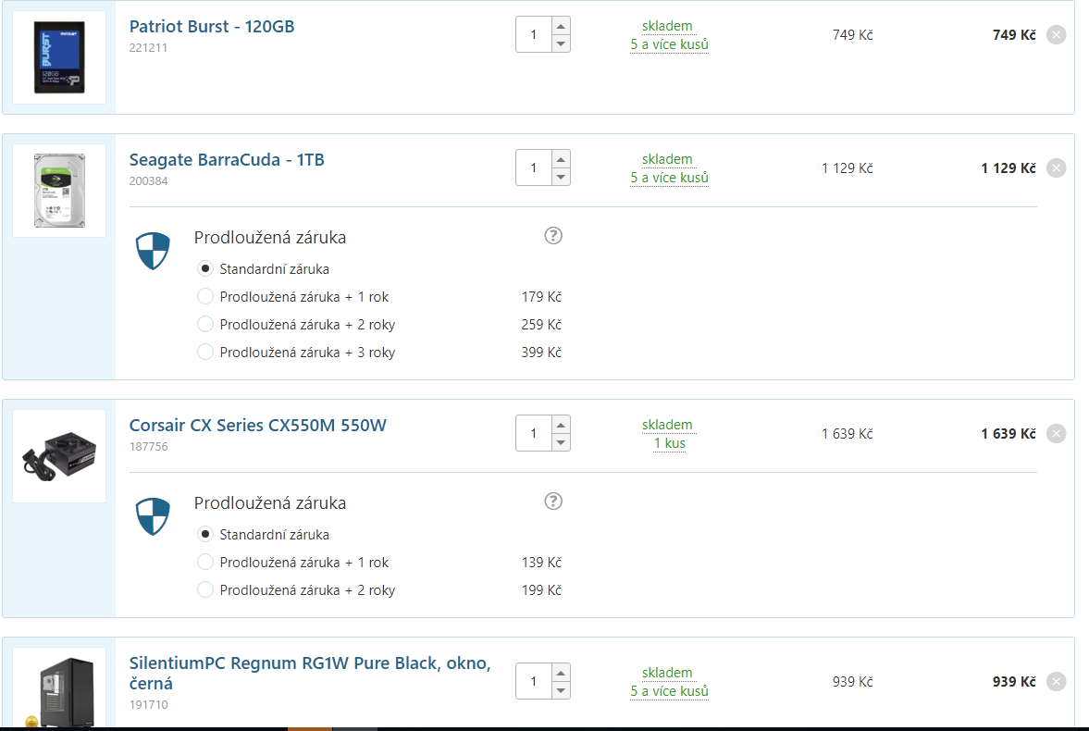This screenshot has height=731, width=1089.
Task: Remove Seagate BarraCuda 1TB from cart
Action: tap(1056, 168)
